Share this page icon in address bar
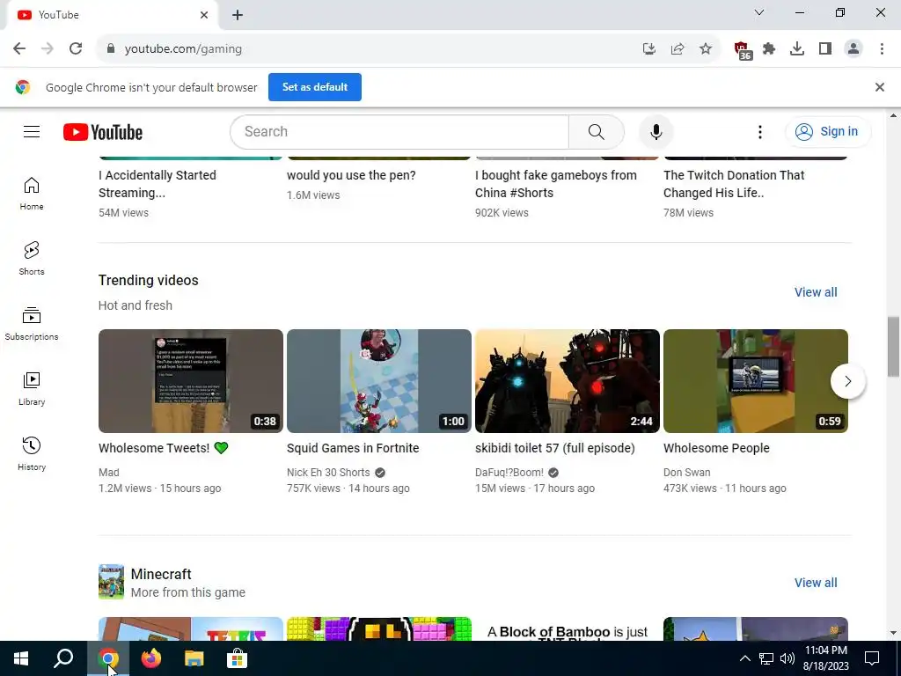The image size is (901, 676). [678, 49]
